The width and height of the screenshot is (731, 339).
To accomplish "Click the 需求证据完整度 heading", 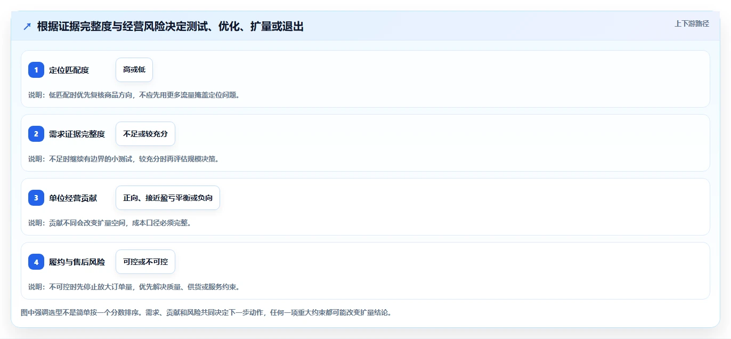I will click(x=77, y=134).
